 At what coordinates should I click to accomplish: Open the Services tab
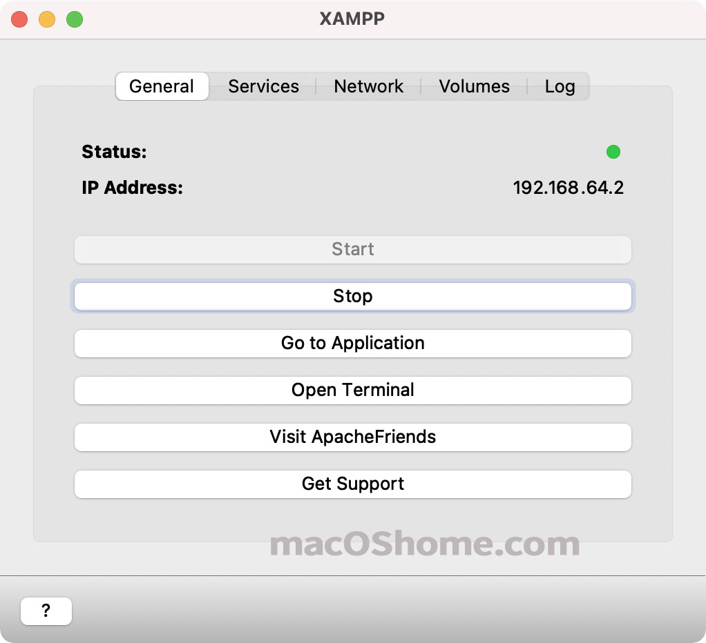pyautogui.click(x=263, y=86)
